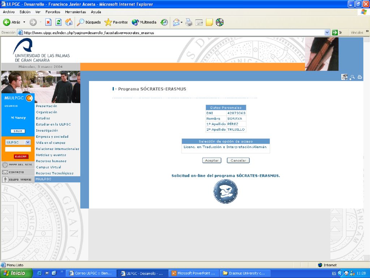Open the Archivo menu
Image resolution: width=370 pixels, height=278 pixels.
(x=9, y=12)
